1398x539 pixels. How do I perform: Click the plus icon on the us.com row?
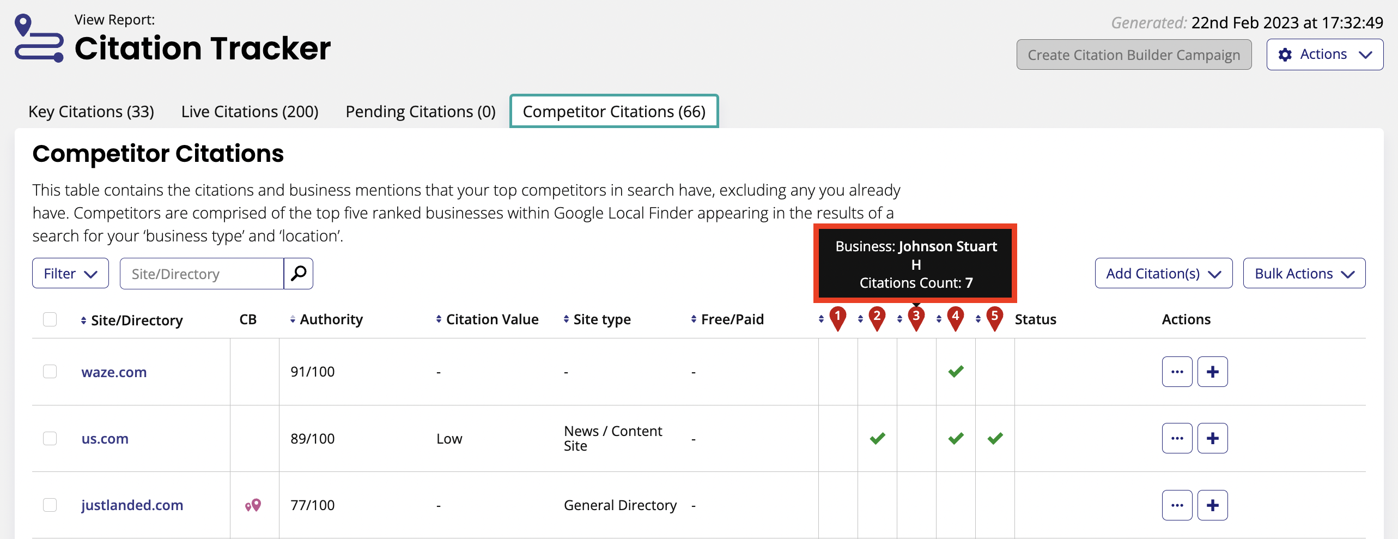pos(1212,438)
